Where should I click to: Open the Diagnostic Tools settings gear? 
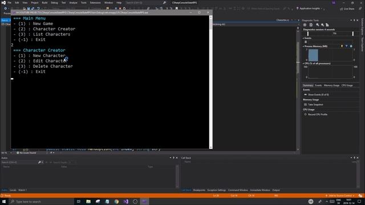click(x=305, y=25)
